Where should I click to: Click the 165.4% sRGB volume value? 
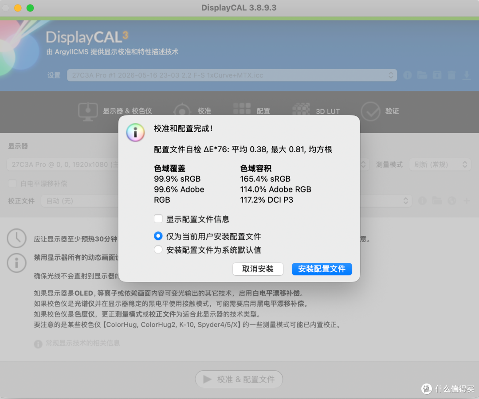click(265, 179)
